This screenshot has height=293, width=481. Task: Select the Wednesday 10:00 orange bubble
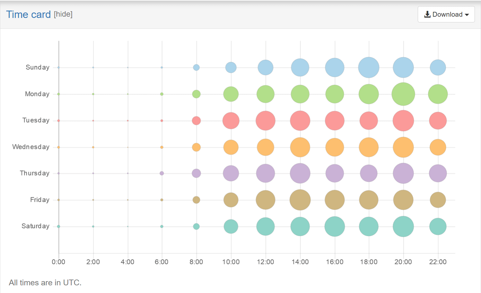pyautogui.click(x=231, y=147)
